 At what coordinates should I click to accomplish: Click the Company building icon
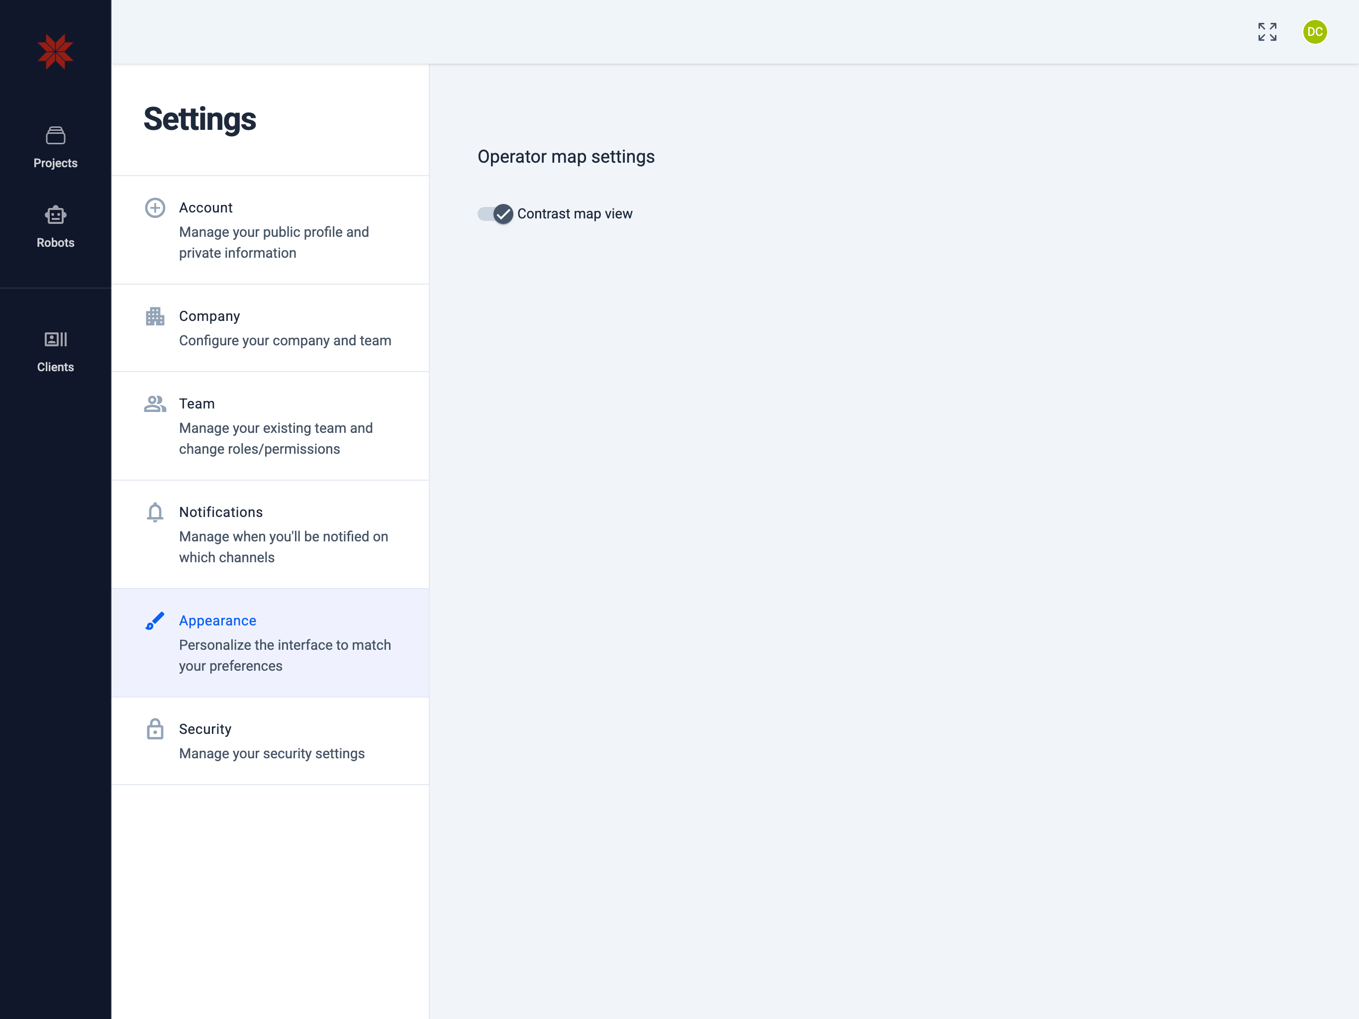(155, 316)
